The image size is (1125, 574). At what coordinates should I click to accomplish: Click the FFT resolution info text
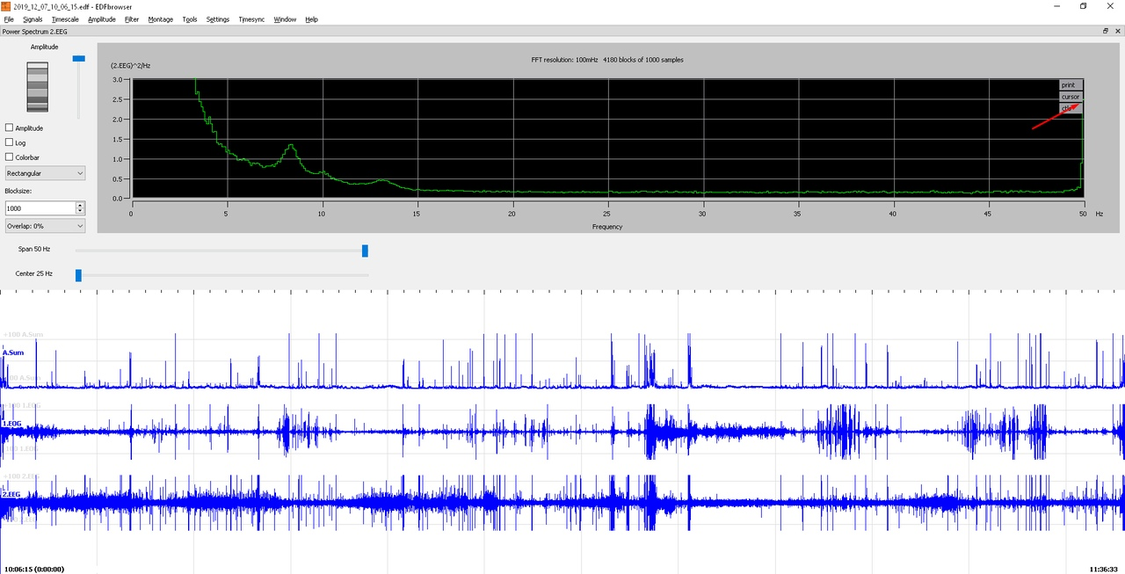[x=607, y=60]
